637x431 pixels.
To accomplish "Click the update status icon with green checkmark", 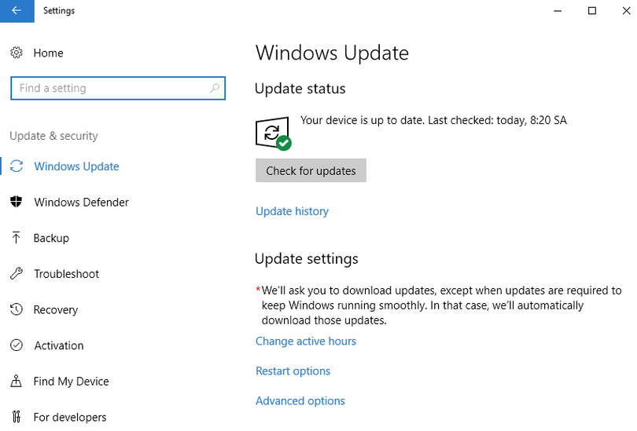I will (273, 133).
